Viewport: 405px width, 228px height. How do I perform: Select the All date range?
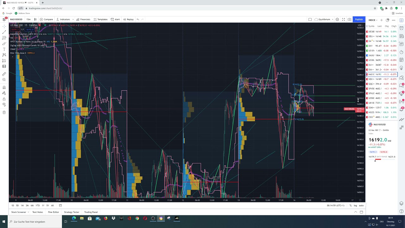[53, 206]
